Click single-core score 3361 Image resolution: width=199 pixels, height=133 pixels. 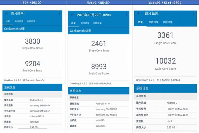165,35
